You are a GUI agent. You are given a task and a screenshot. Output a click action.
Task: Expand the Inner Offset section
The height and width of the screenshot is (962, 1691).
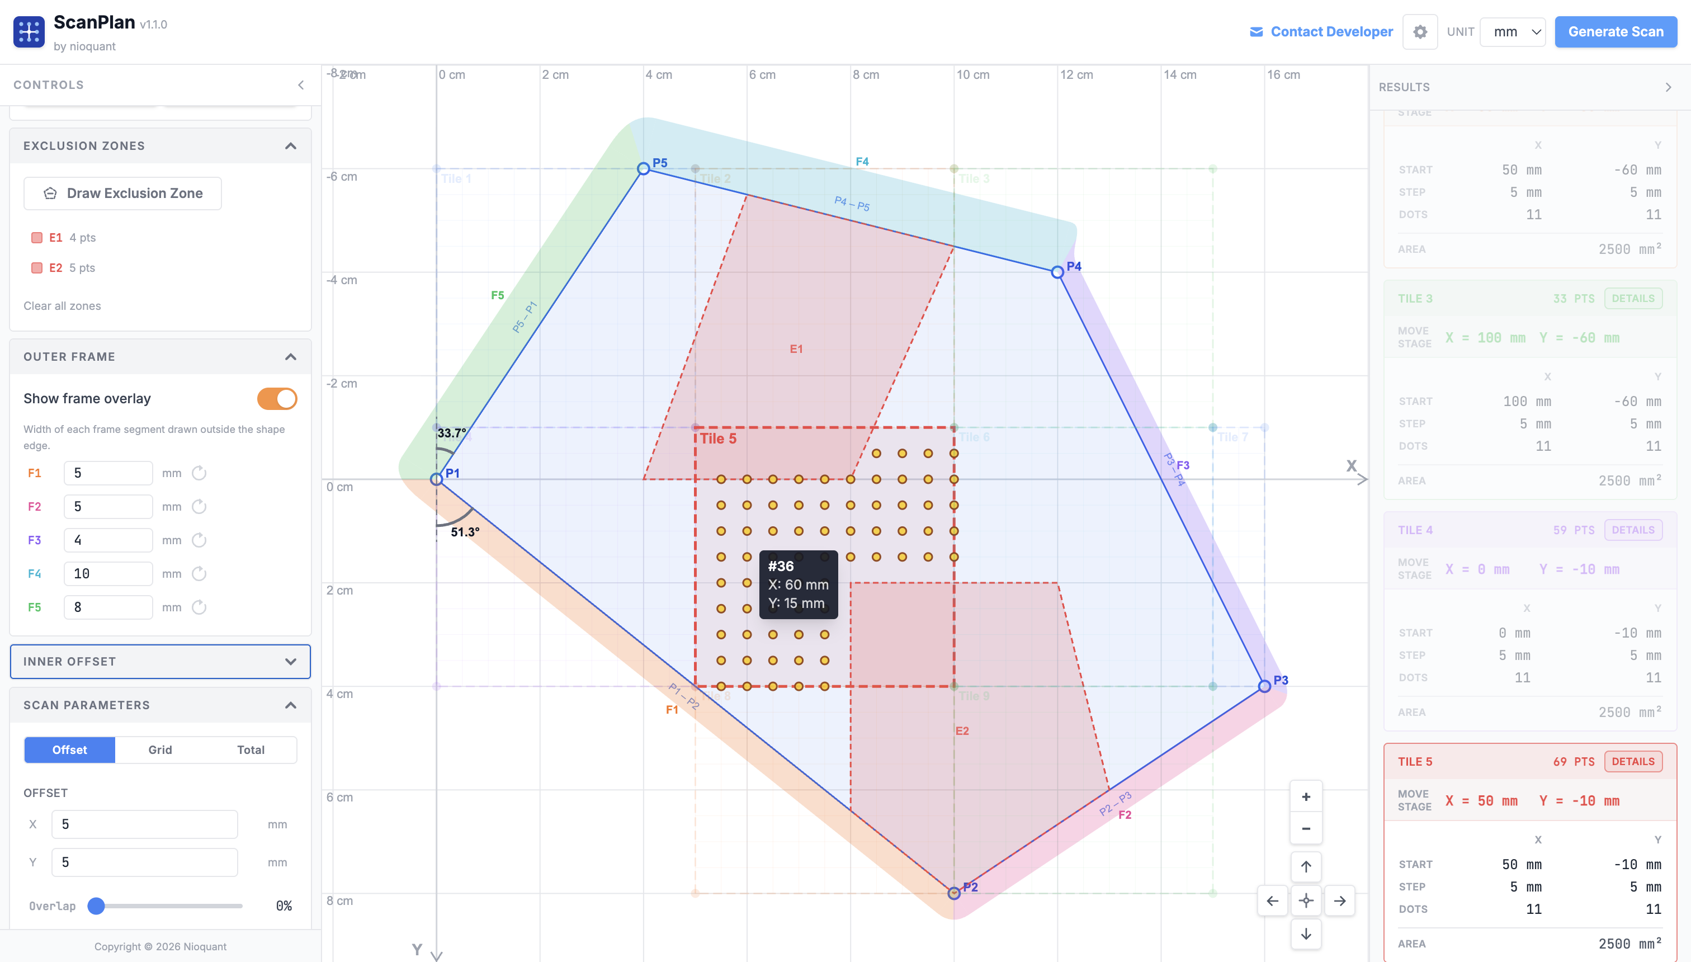(x=291, y=662)
